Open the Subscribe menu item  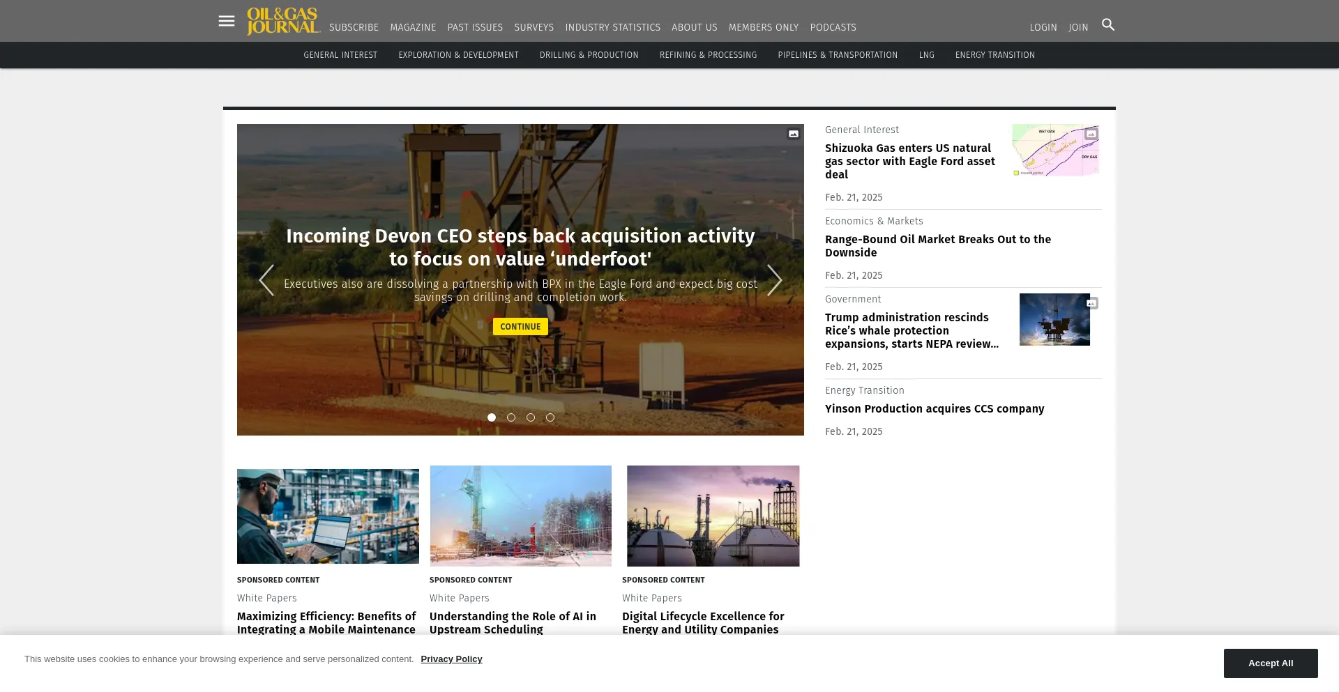click(354, 27)
